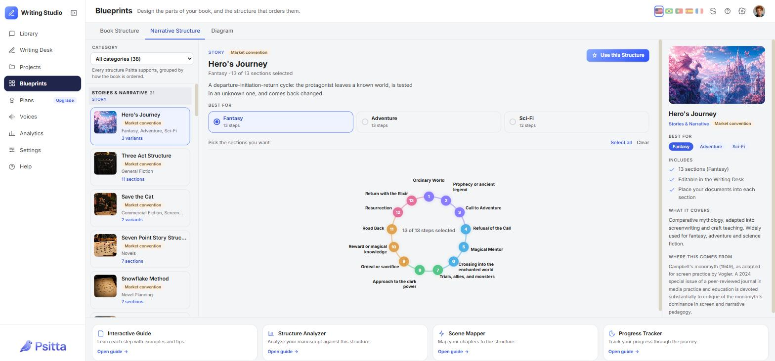Click the sync refresh icon in header

coord(713,11)
